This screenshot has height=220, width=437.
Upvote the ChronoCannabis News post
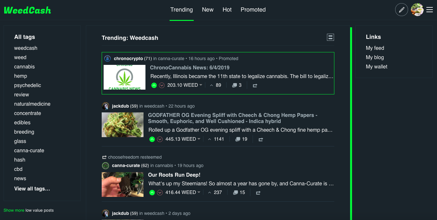click(x=154, y=85)
